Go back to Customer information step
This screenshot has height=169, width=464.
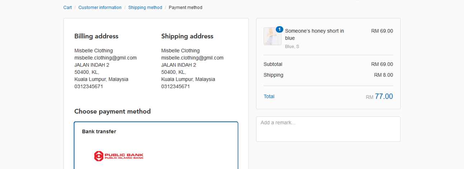coord(100,8)
